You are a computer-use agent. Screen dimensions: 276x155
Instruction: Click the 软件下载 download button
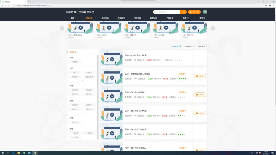coord(194,12)
